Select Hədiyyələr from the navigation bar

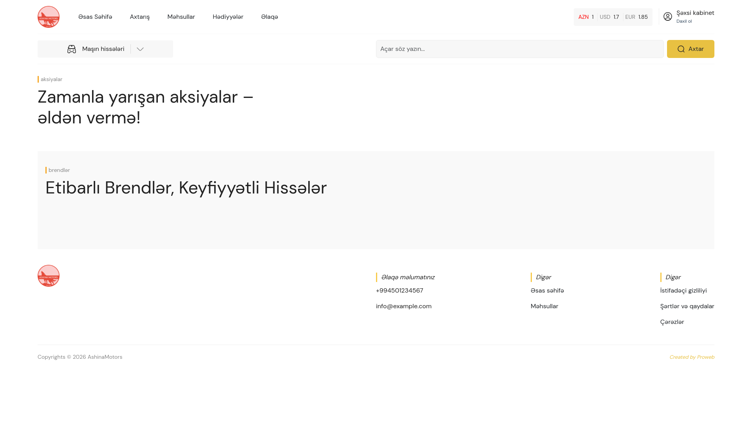228,17
